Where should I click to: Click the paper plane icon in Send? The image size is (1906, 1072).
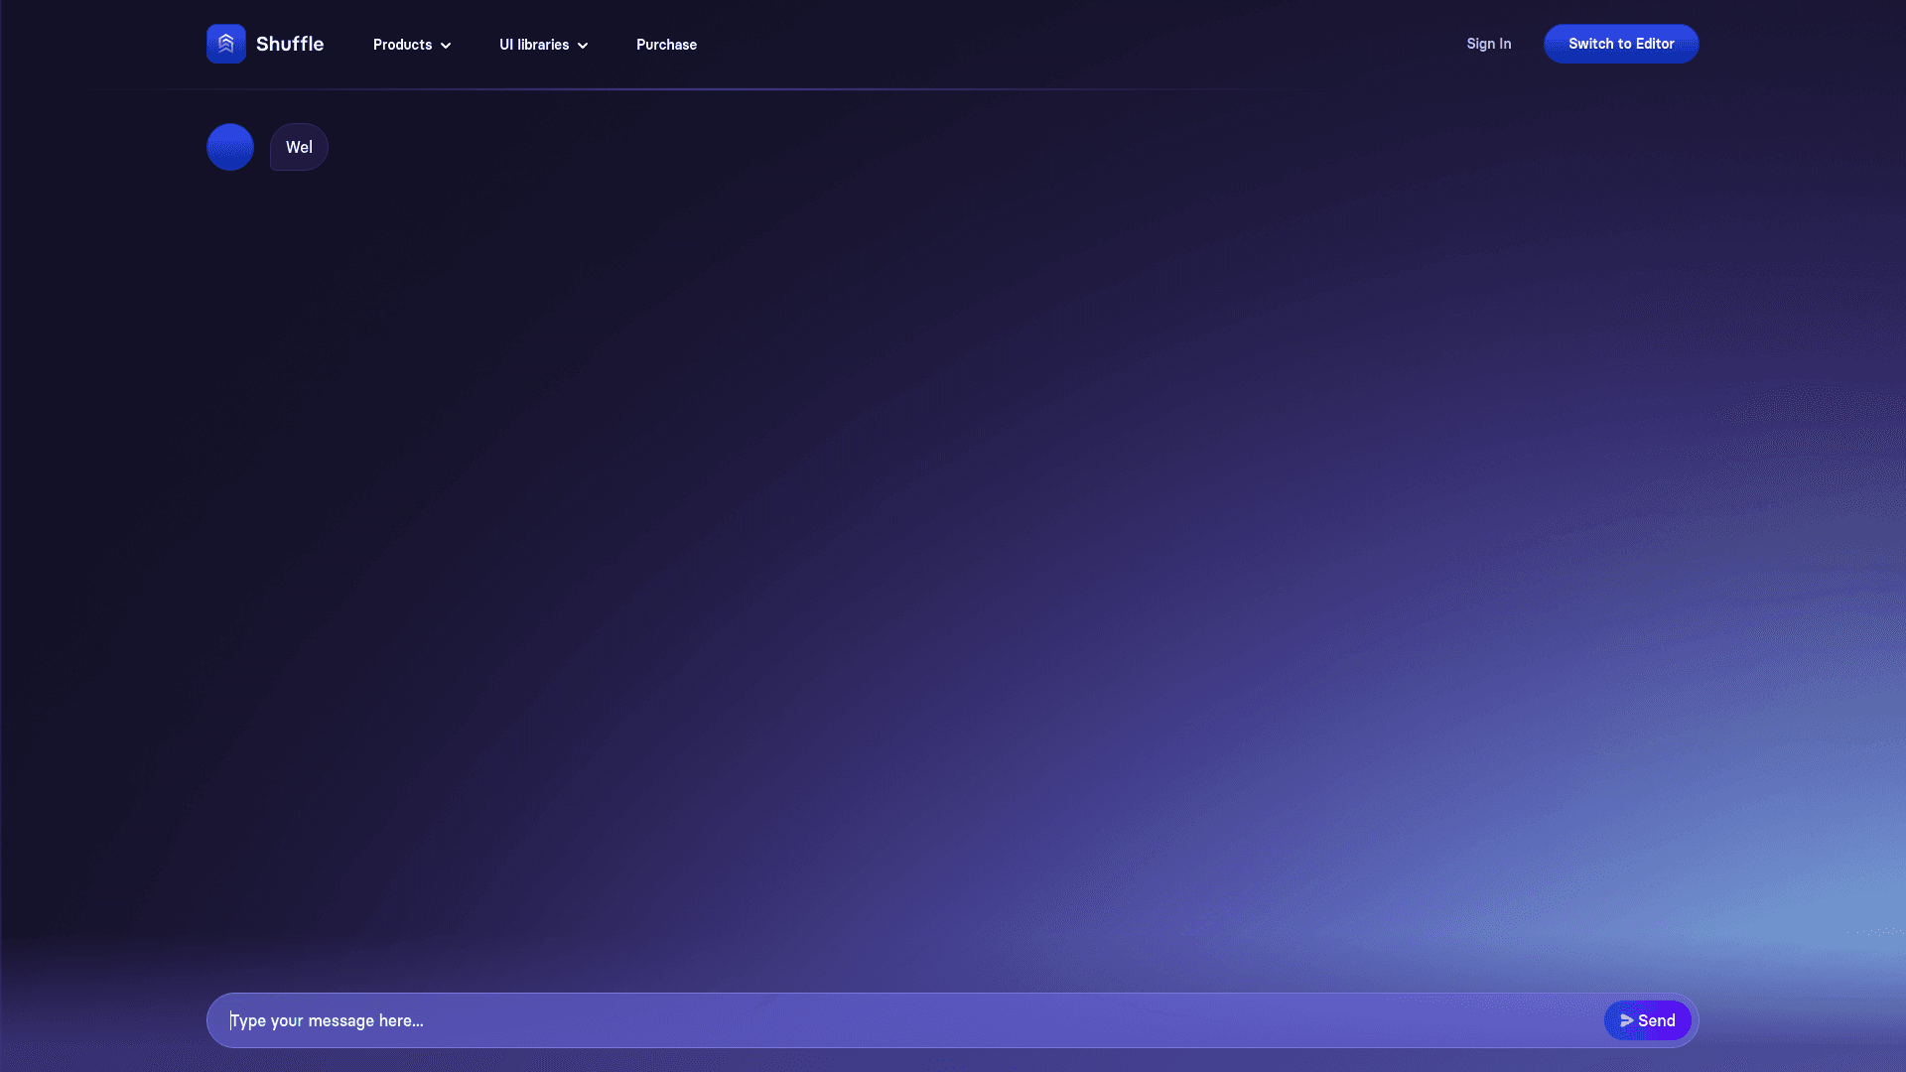[x=1626, y=1020]
